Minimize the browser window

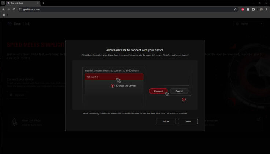[253, 3]
